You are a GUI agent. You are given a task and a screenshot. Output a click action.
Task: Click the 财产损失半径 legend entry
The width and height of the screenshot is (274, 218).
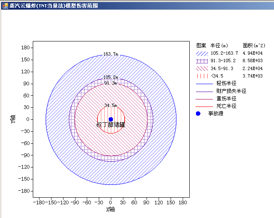coord(231,91)
